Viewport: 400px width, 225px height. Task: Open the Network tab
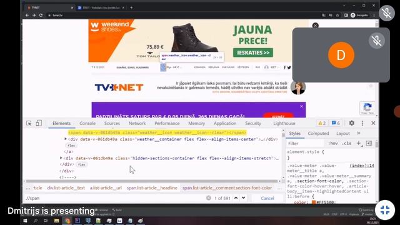point(137,123)
